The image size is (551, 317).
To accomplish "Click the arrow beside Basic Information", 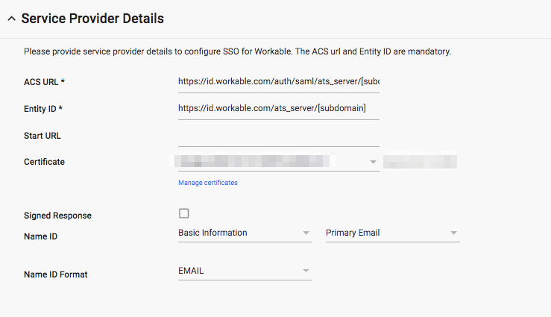I will (306, 233).
